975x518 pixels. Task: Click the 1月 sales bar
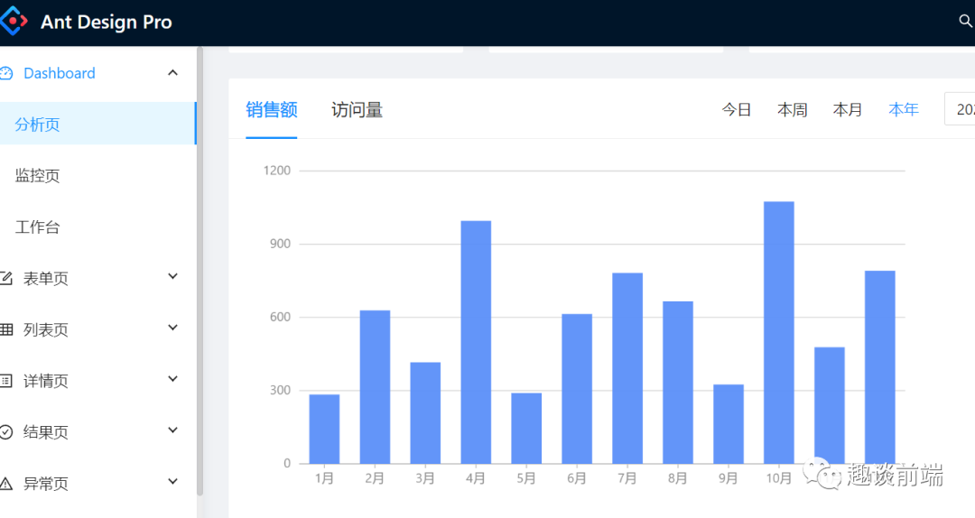(x=324, y=429)
